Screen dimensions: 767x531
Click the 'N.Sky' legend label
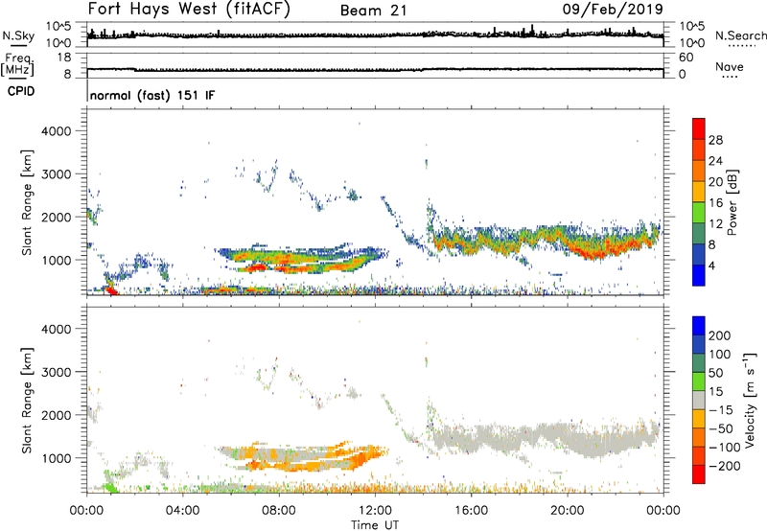tap(18, 35)
